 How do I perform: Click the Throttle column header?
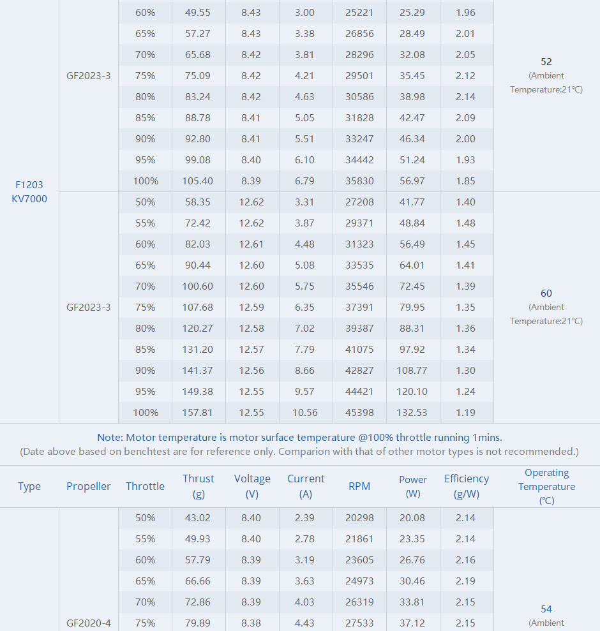[x=145, y=486]
